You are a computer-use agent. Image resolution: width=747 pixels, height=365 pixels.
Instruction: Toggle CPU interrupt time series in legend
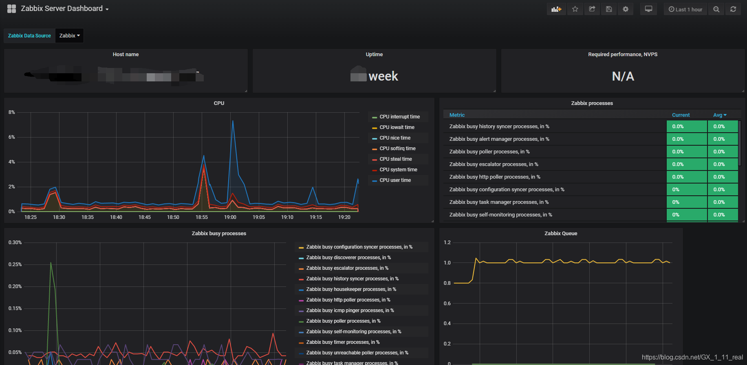pyautogui.click(x=399, y=117)
